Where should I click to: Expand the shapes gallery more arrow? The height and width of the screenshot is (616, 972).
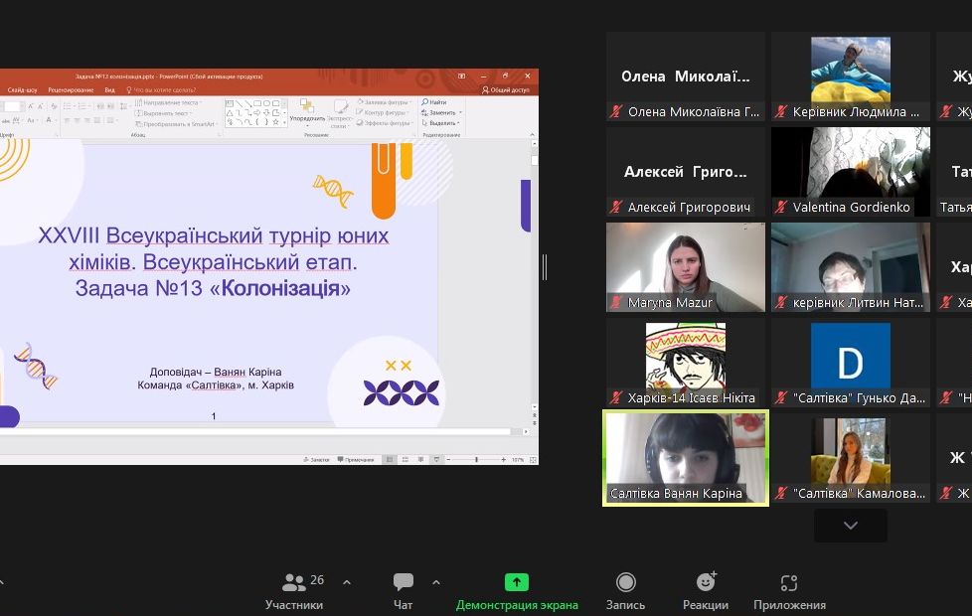(x=284, y=123)
